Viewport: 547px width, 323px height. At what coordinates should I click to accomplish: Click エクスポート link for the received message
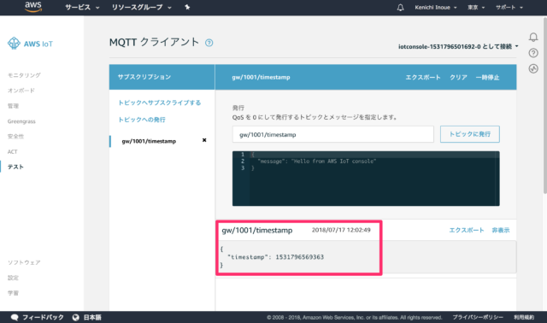point(467,230)
